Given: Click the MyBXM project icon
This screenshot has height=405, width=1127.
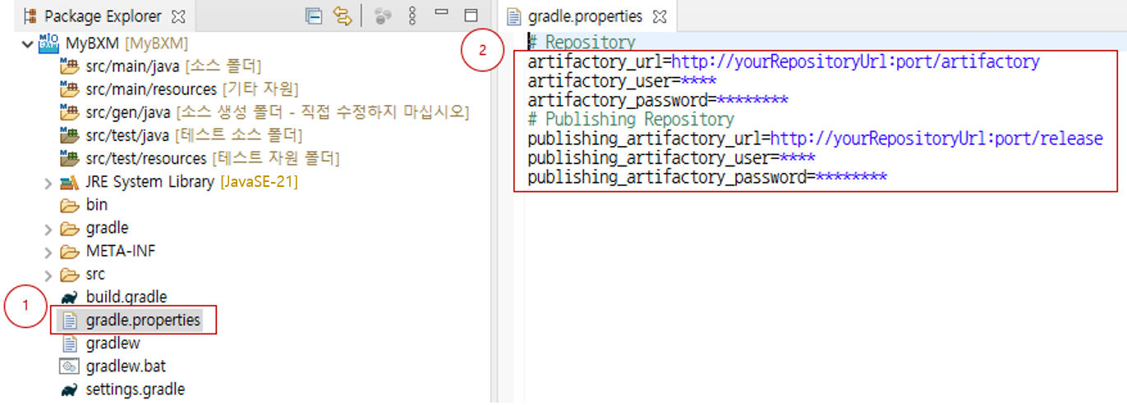Looking at the screenshot, I should (48, 42).
